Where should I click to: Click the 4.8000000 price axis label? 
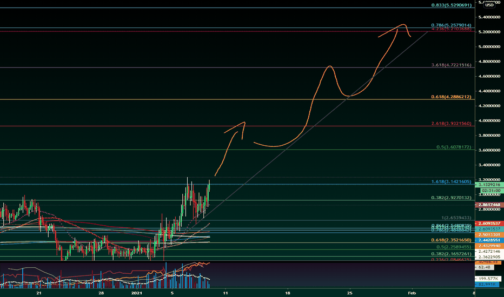[489, 62]
